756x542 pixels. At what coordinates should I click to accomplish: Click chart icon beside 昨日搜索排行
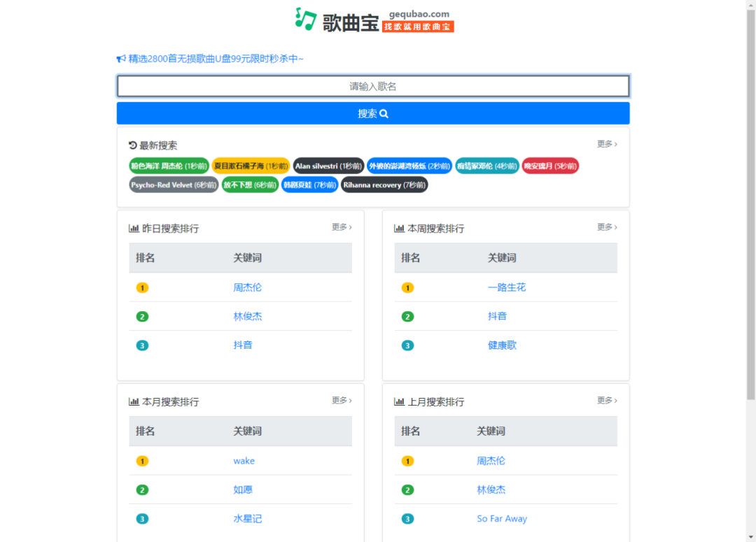click(134, 229)
